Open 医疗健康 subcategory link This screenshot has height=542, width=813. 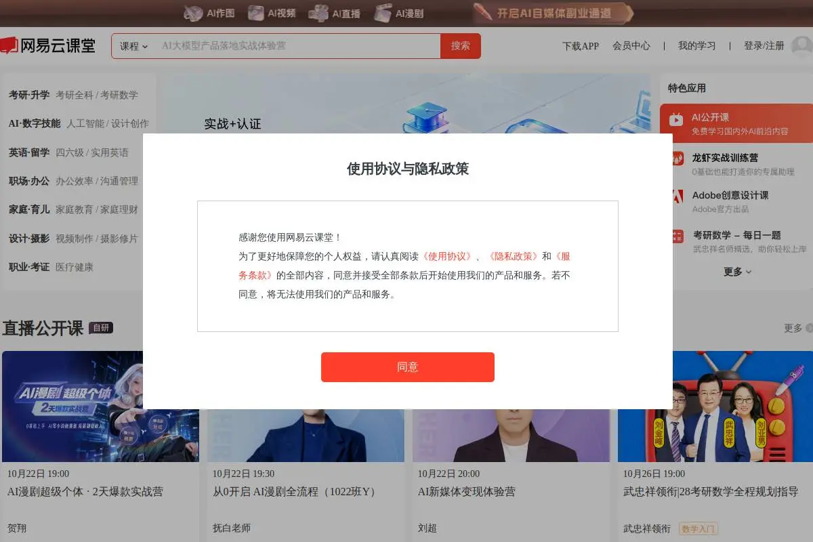pyautogui.click(x=74, y=267)
